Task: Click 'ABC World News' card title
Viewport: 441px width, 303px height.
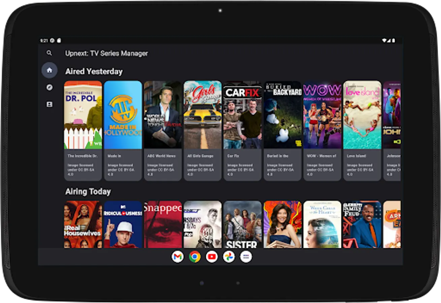Action: [x=161, y=156]
